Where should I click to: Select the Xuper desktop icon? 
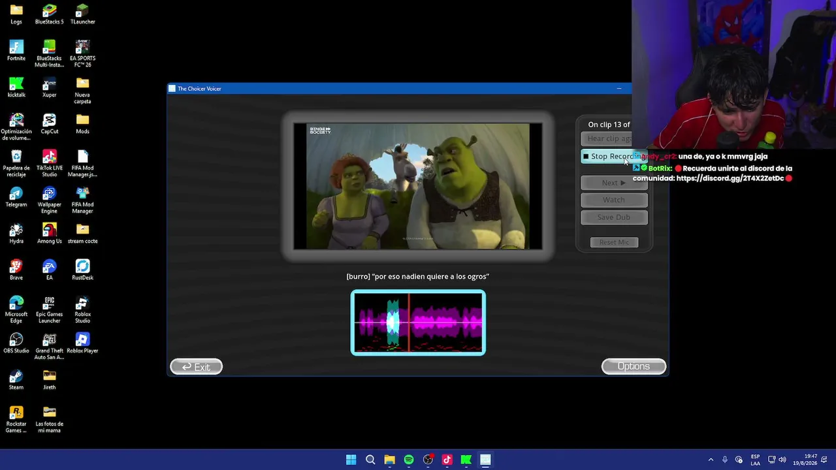[49, 87]
